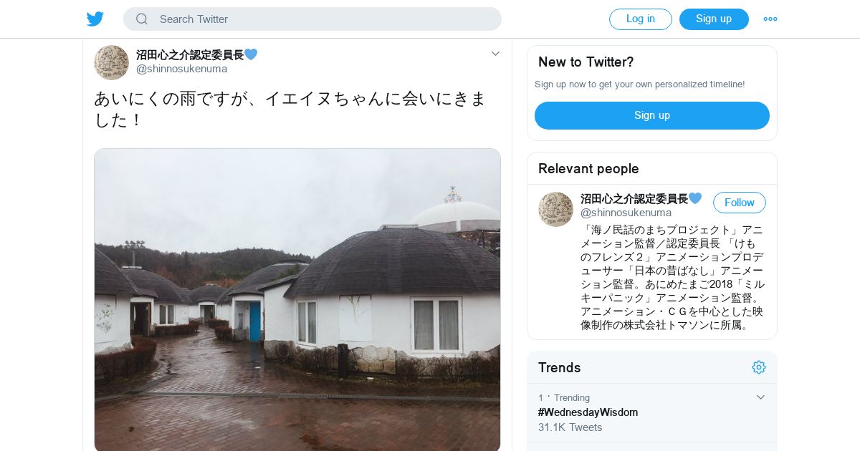Open the @shinnosukenuma handle in the tweet header
The width and height of the screenshot is (860, 451).
tap(181, 69)
